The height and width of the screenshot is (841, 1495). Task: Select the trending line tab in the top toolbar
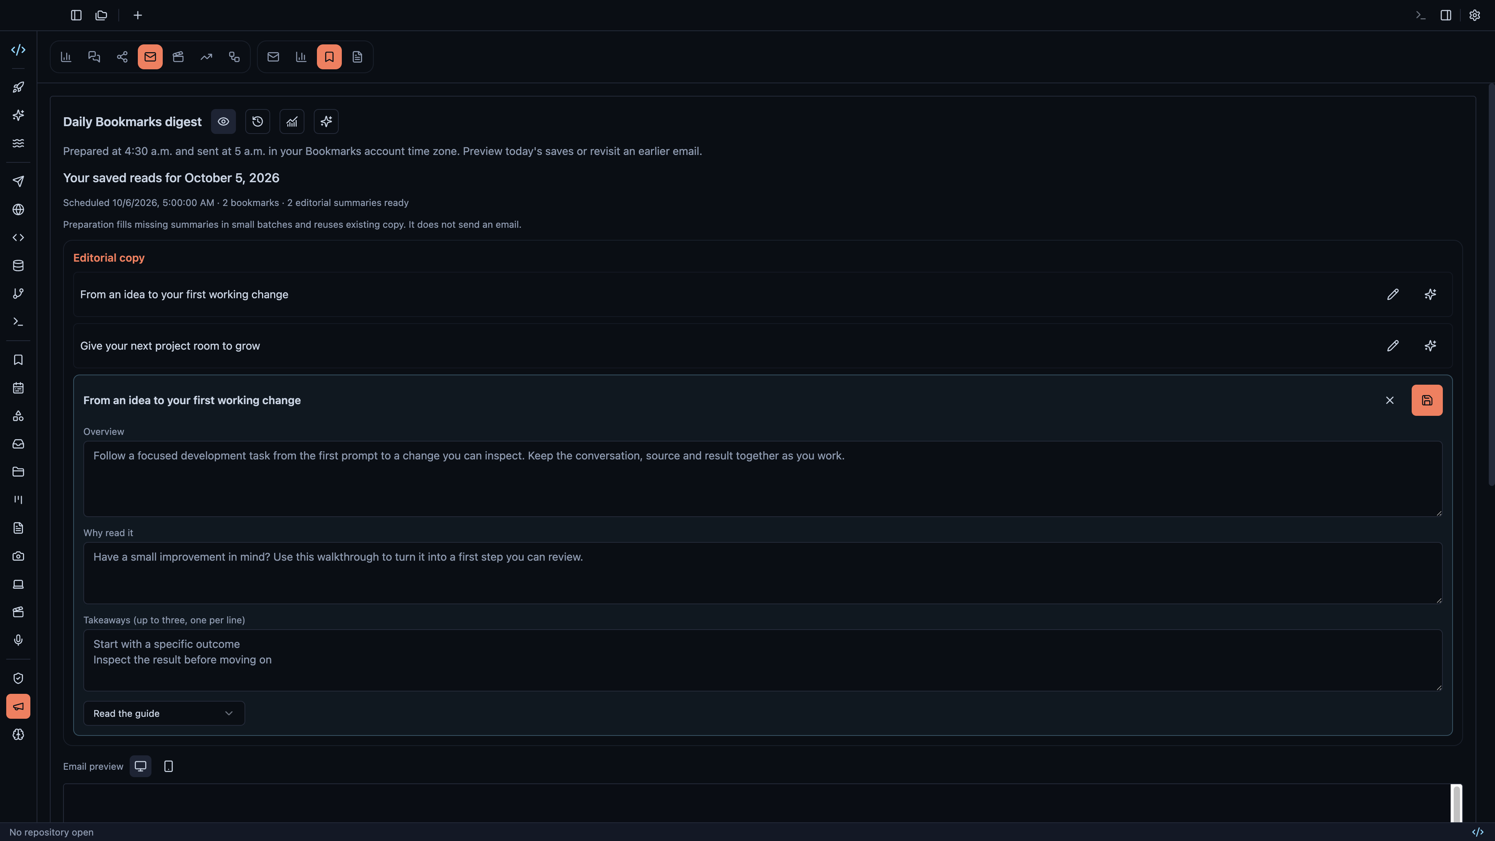pyautogui.click(x=206, y=57)
